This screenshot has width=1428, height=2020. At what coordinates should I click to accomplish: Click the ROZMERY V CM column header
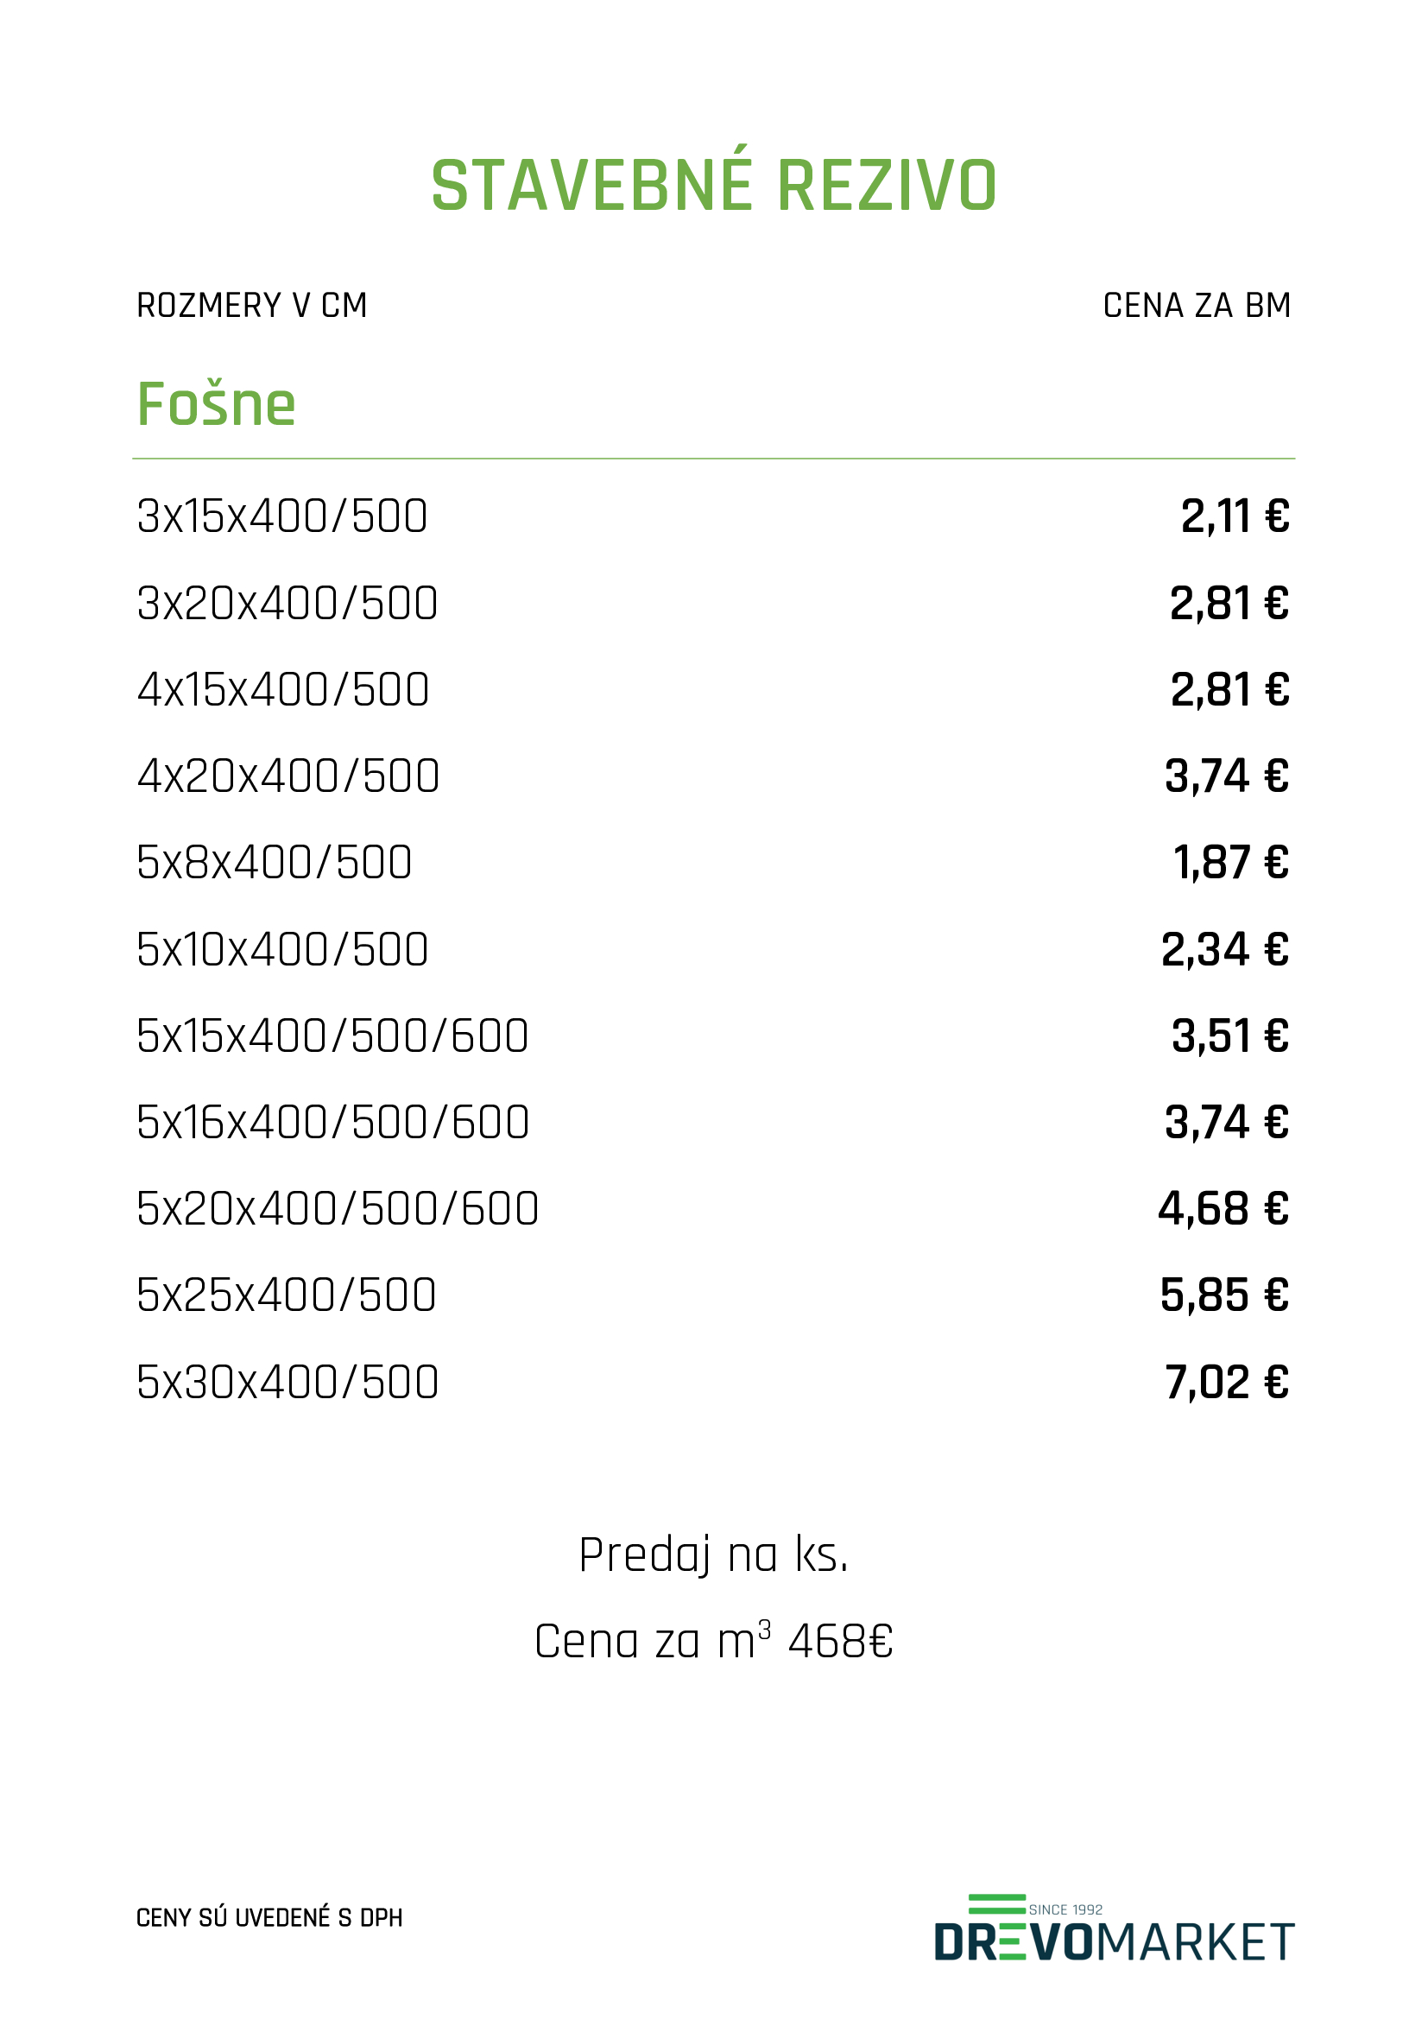click(x=251, y=305)
